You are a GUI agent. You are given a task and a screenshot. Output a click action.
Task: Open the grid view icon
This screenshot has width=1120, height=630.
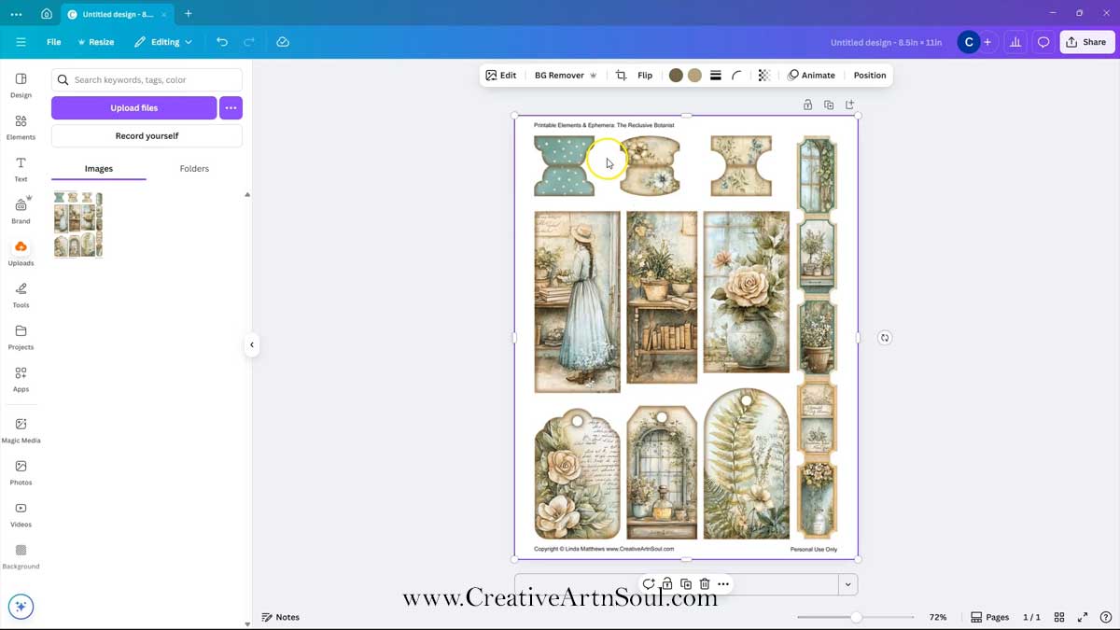(x=1059, y=617)
